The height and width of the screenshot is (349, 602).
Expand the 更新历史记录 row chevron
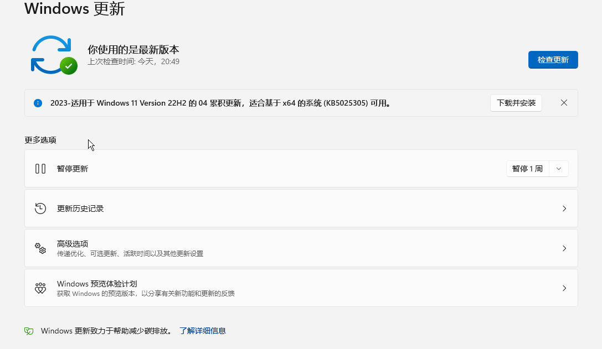coord(564,209)
